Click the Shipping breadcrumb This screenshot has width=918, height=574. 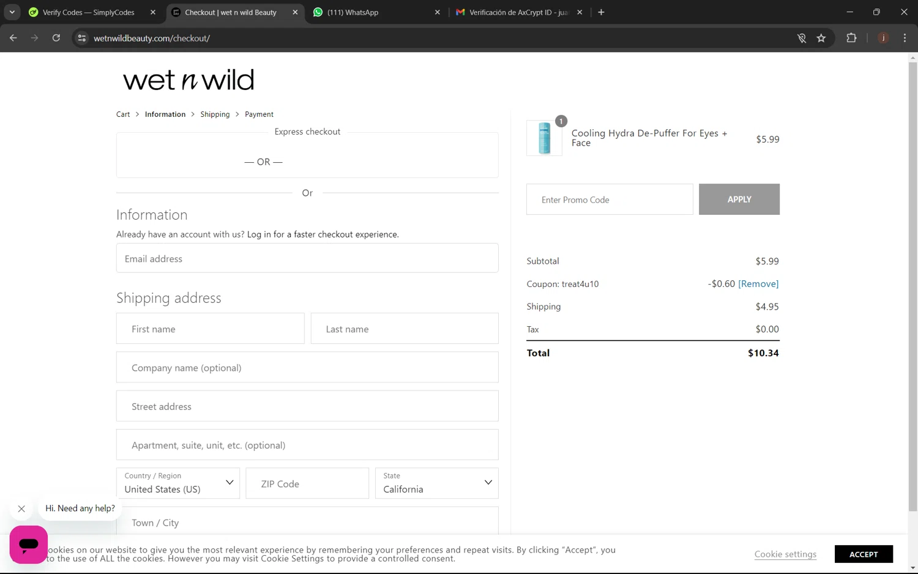215,114
